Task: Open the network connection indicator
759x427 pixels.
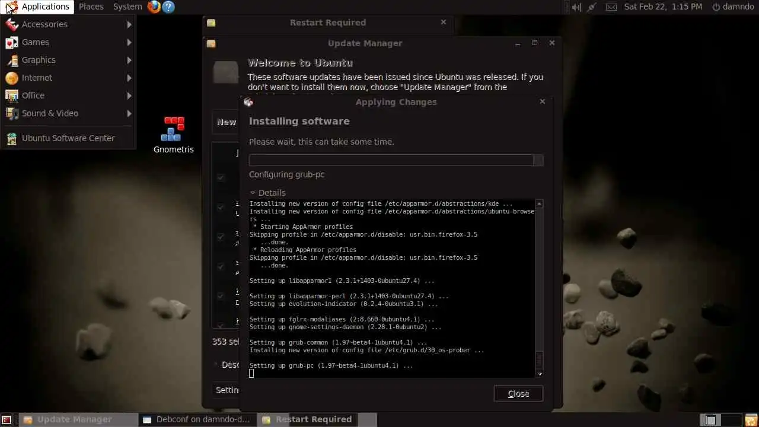Action: point(592,7)
